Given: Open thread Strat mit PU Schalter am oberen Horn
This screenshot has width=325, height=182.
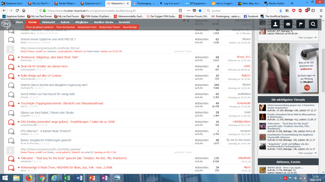Looking at the screenshot, I should (x=44, y=66).
